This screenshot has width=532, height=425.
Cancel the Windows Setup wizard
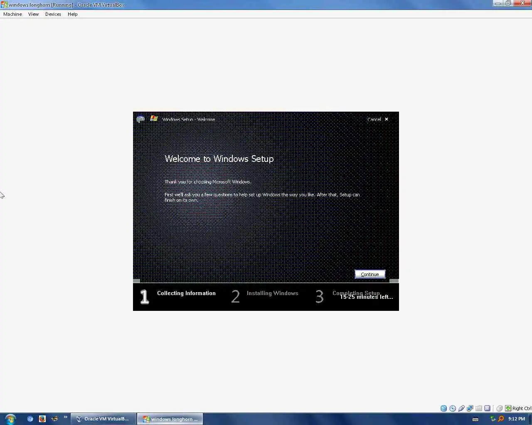[377, 119]
